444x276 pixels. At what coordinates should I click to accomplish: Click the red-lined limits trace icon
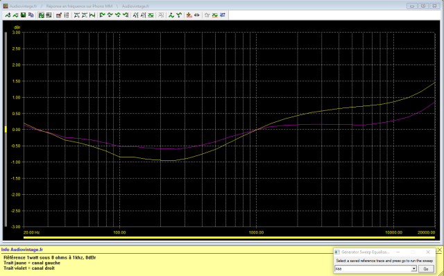pos(215,15)
